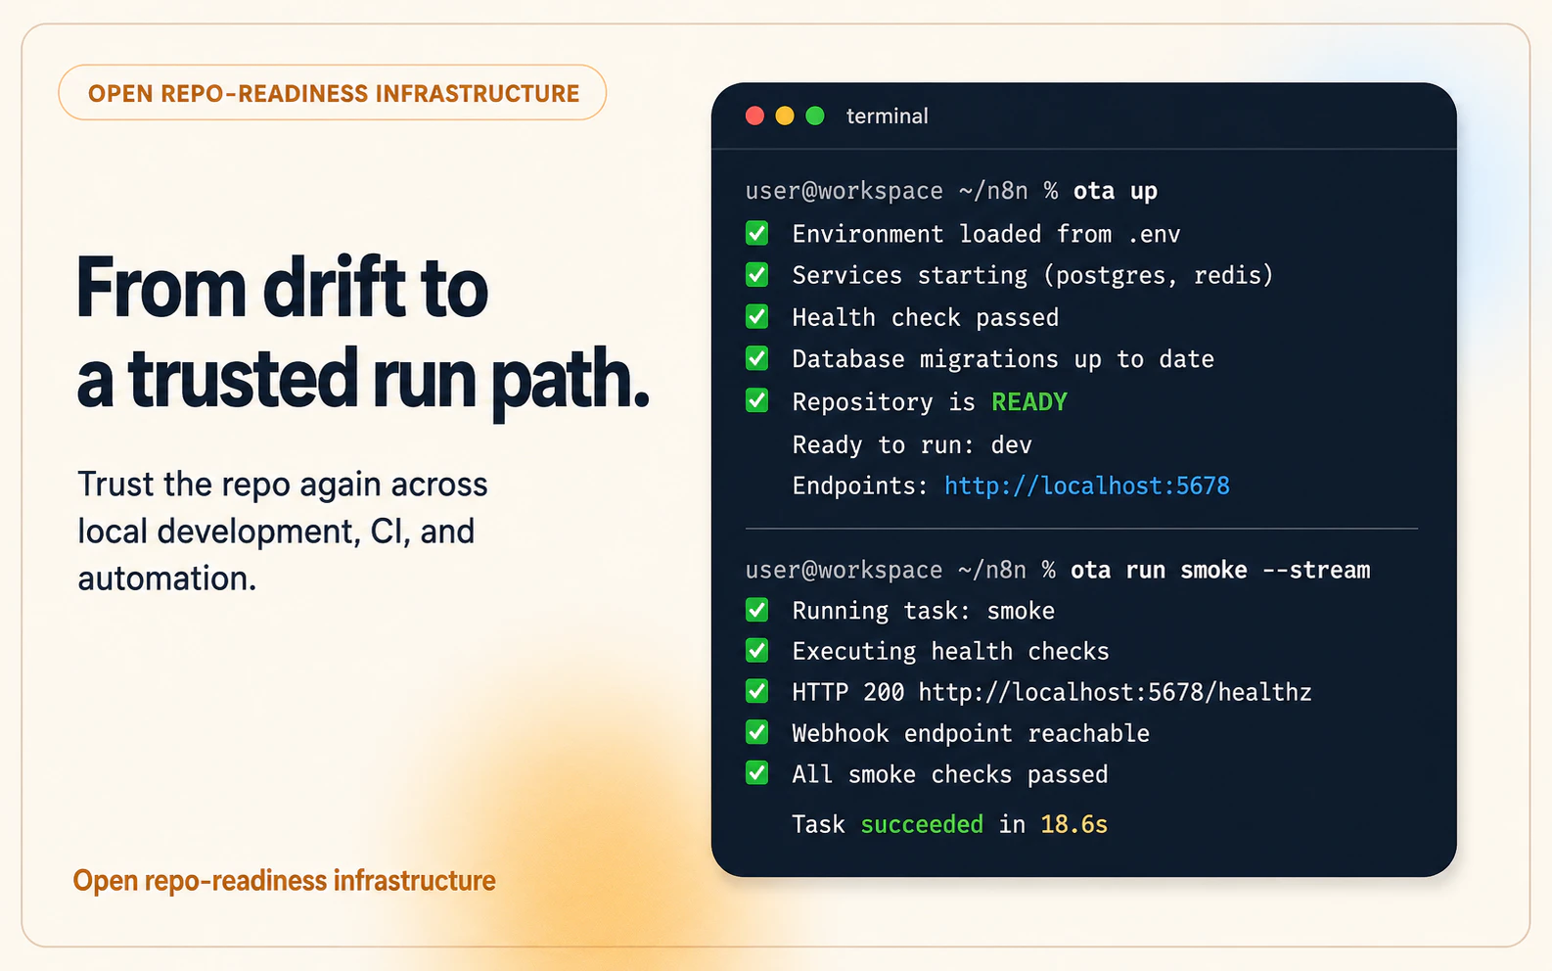Click the yellow '18.6s' duration value
Image resolution: width=1552 pixels, height=971 pixels.
[1073, 824]
